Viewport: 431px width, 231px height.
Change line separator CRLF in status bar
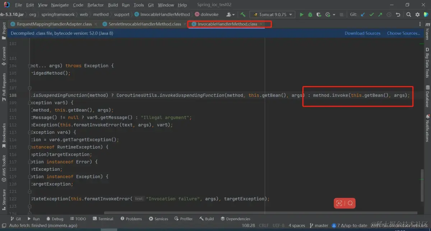pos(264,225)
